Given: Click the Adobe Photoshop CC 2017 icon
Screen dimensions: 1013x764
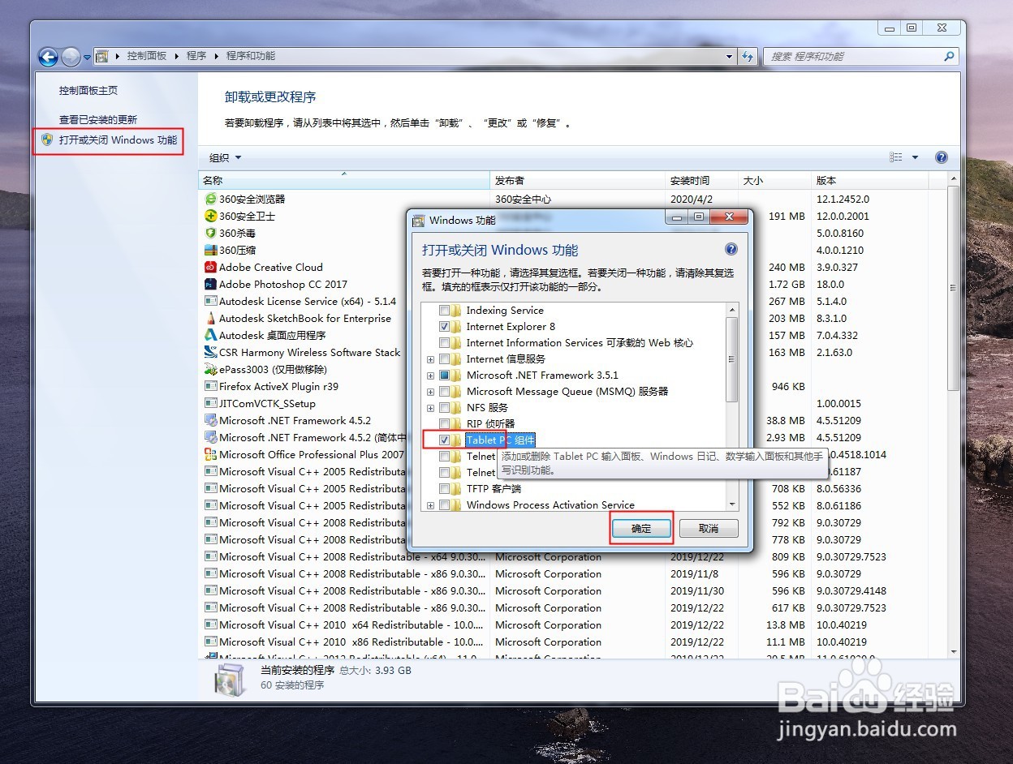Looking at the screenshot, I should (211, 284).
